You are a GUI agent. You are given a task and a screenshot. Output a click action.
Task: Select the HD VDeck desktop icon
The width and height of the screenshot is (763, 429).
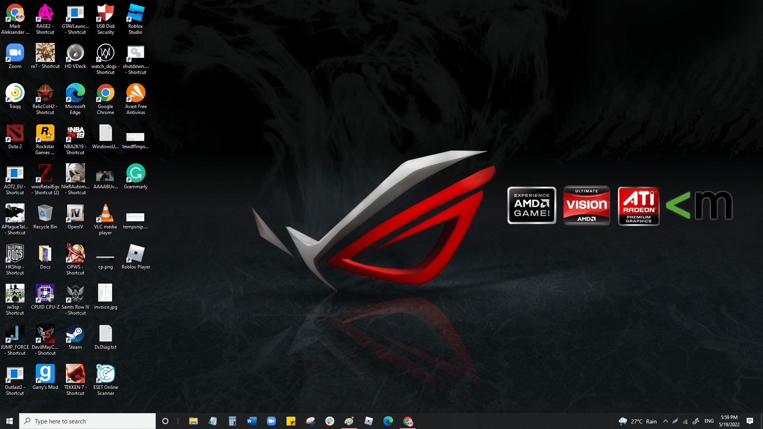tap(75, 56)
